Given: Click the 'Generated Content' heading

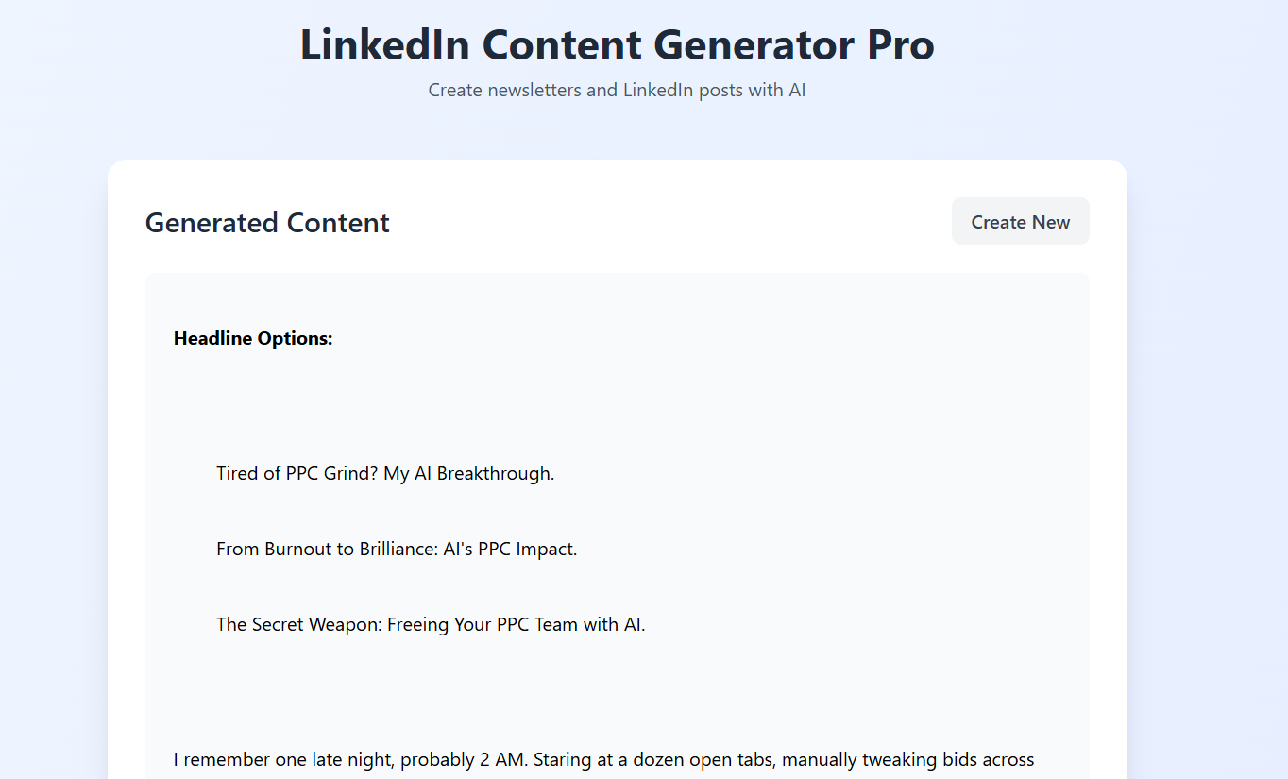Looking at the screenshot, I should [267, 223].
